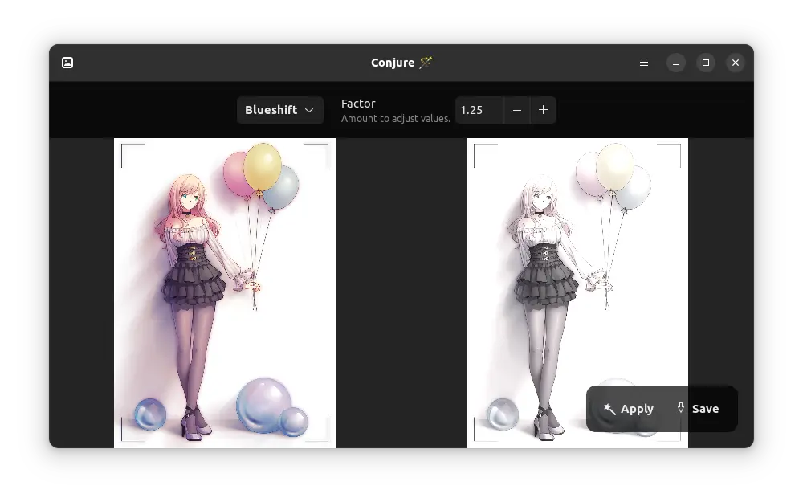Click the magic wand icon on Apply

(x=610, y=410)
